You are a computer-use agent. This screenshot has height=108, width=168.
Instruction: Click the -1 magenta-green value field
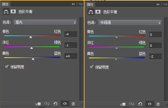(71, 45)
